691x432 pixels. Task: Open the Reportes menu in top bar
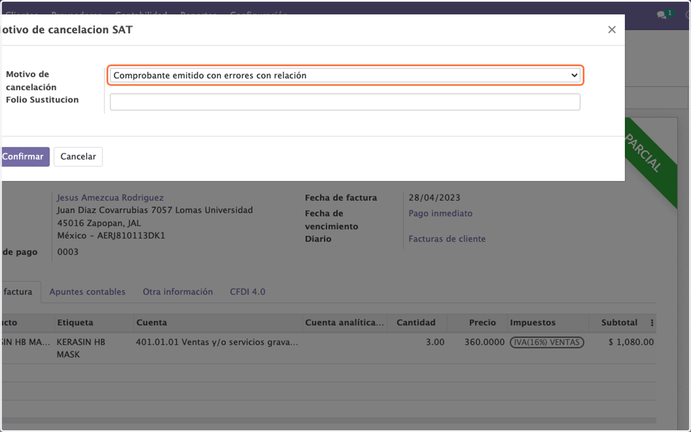tap(198, 15)
